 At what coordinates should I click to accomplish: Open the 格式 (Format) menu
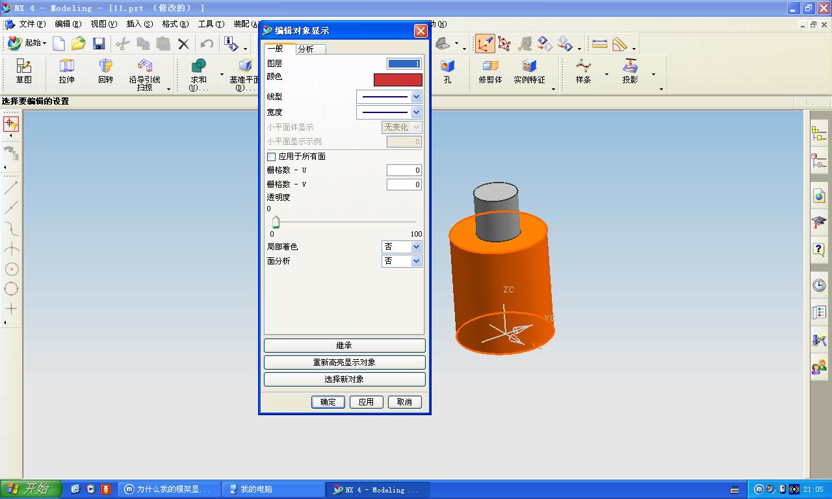[175, 24]
